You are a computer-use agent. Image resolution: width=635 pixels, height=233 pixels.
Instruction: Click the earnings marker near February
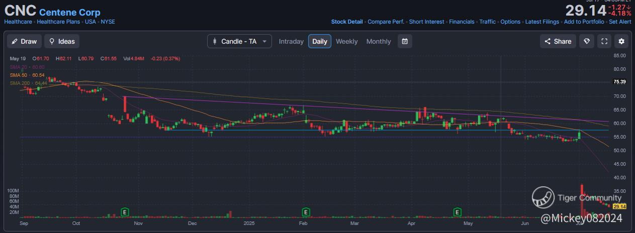tap(305, 212)
